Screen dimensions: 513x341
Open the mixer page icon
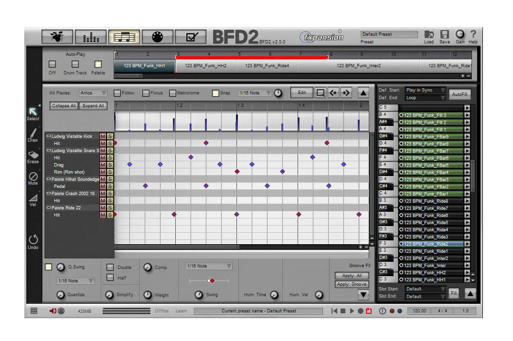click(x=91, y=37)
